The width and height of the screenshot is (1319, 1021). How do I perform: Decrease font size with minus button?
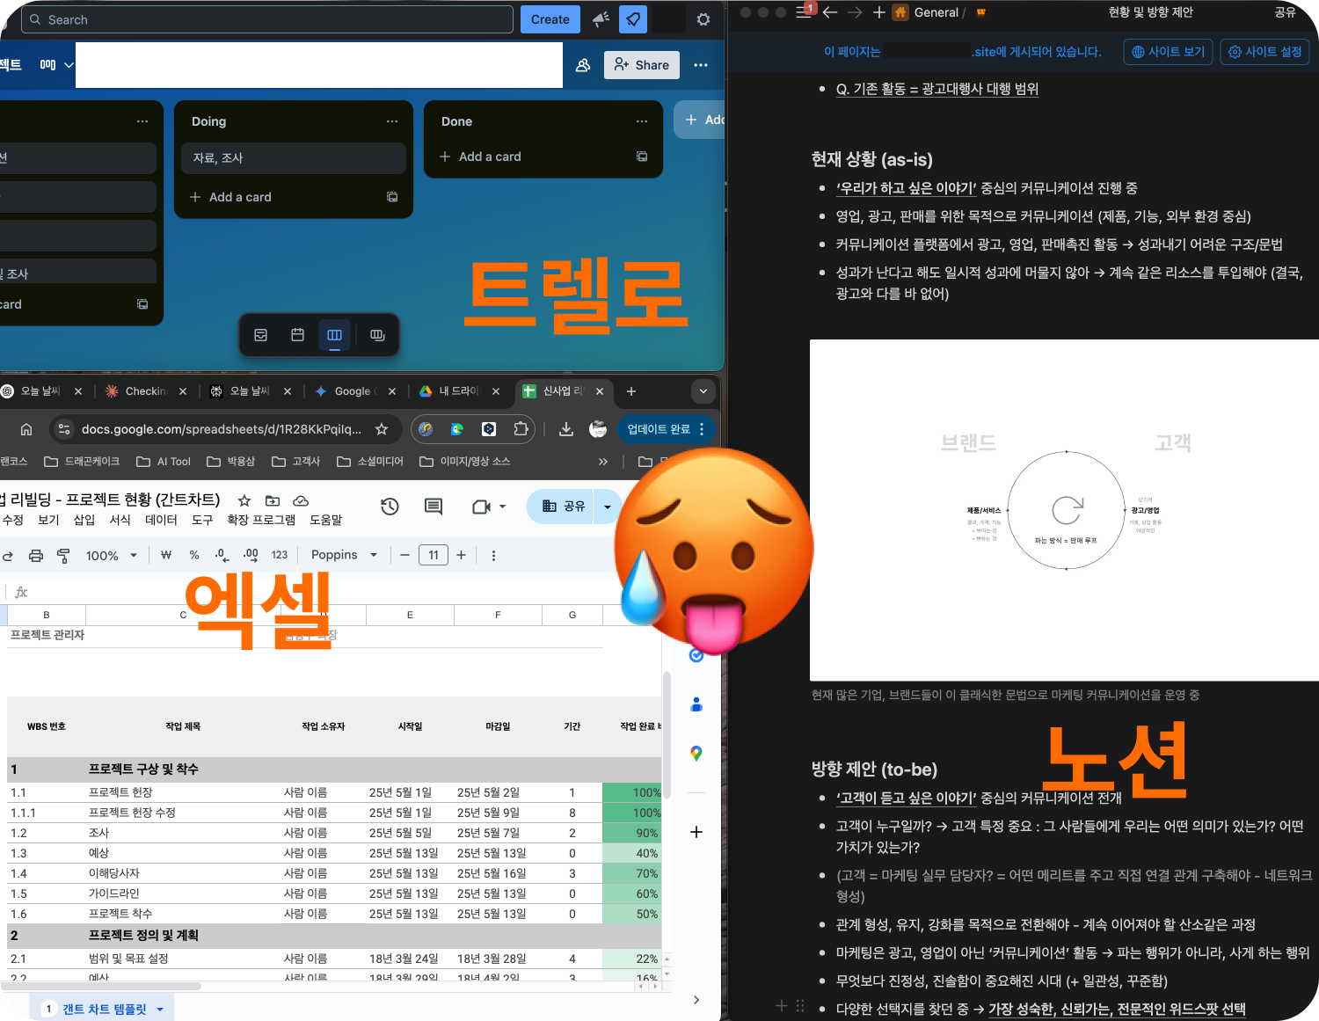pyautogui.click(x=404, y=555)
